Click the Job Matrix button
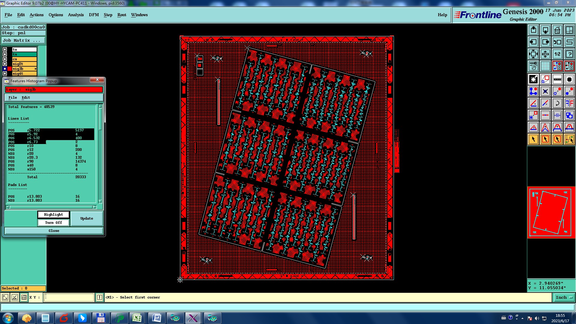This screenshot has width=576, height=324. tap(23, 40)
